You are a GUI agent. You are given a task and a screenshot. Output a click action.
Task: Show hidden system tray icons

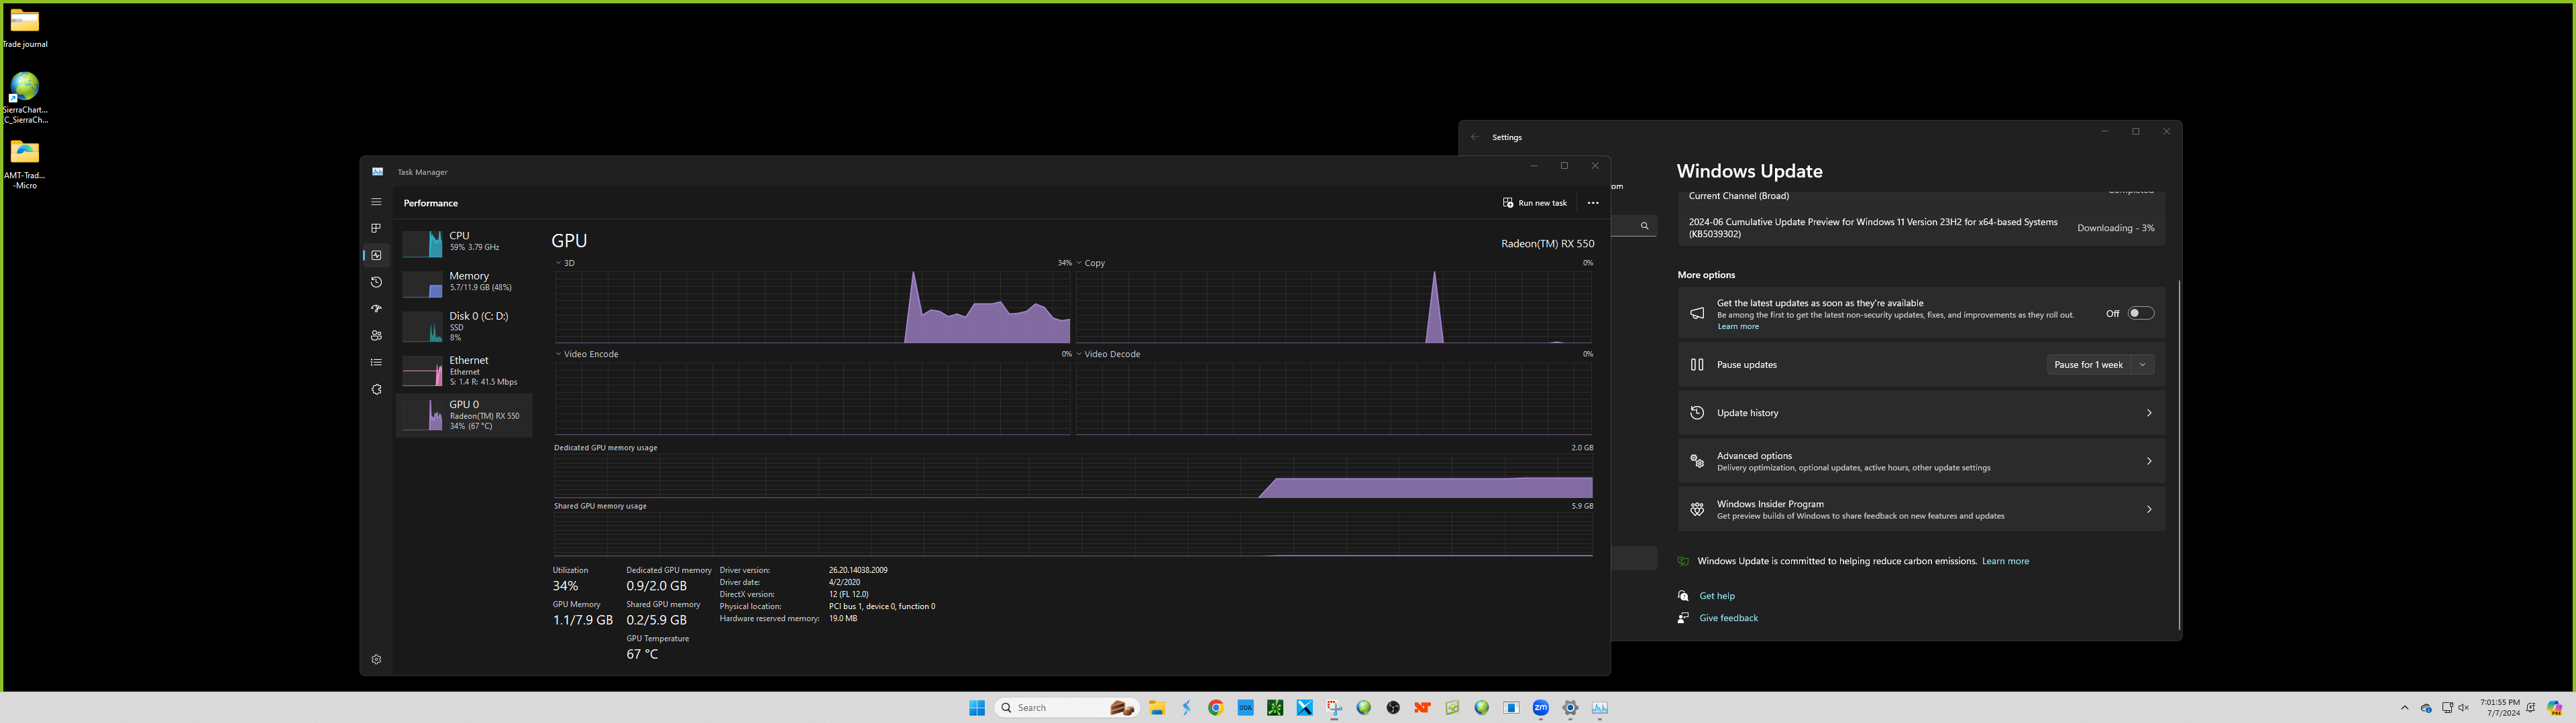click(x=2405, y=708)
